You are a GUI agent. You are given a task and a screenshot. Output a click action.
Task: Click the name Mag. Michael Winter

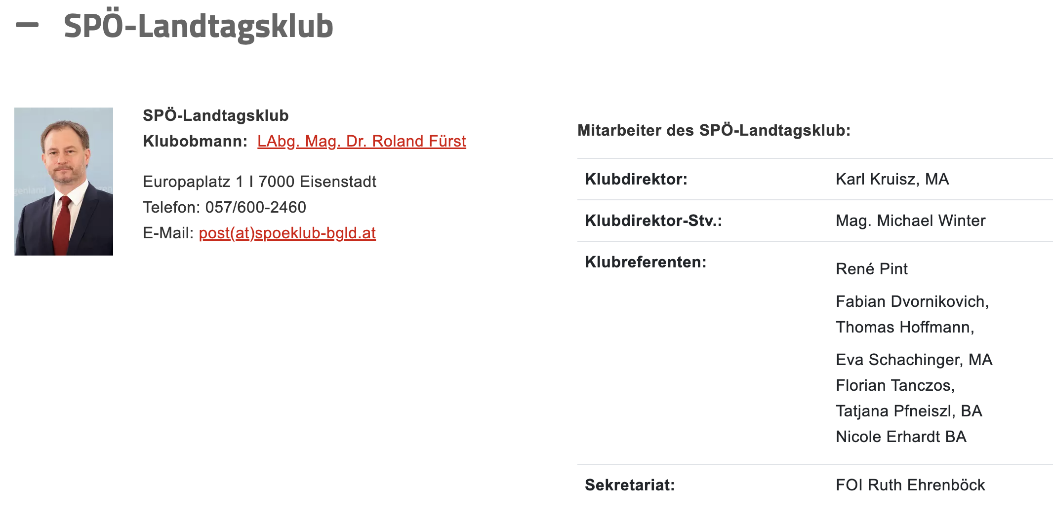pyautogui.click(x=911, y=221)
